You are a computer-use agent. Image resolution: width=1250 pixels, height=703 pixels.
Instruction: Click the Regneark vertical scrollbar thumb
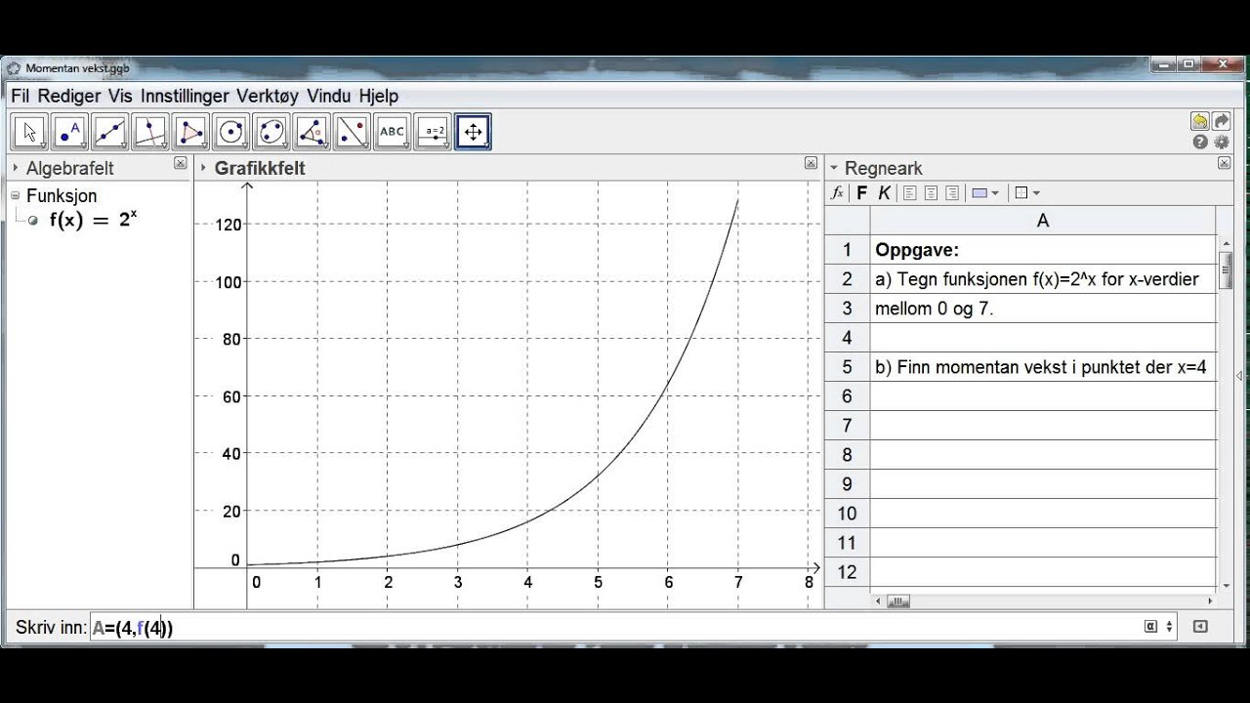(x=1225, y=270)
